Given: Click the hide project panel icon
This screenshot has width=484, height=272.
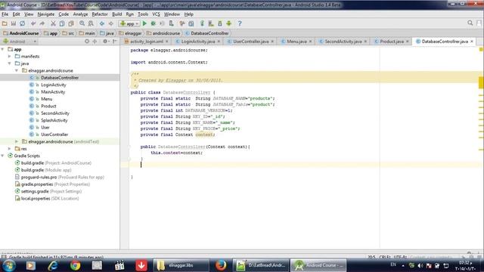Looking at the screenshot, I should coord(114,42).
